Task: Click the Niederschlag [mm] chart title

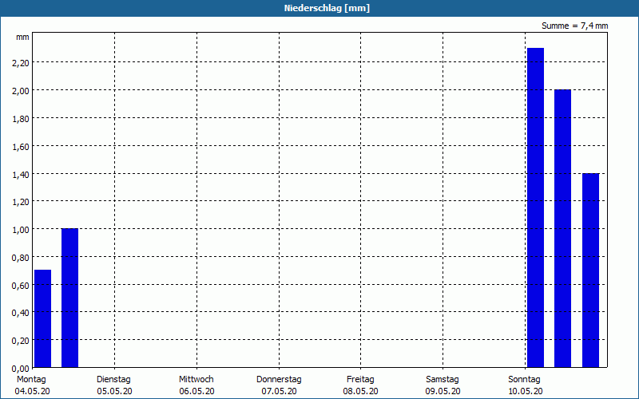Action: (x=327, y=8)
